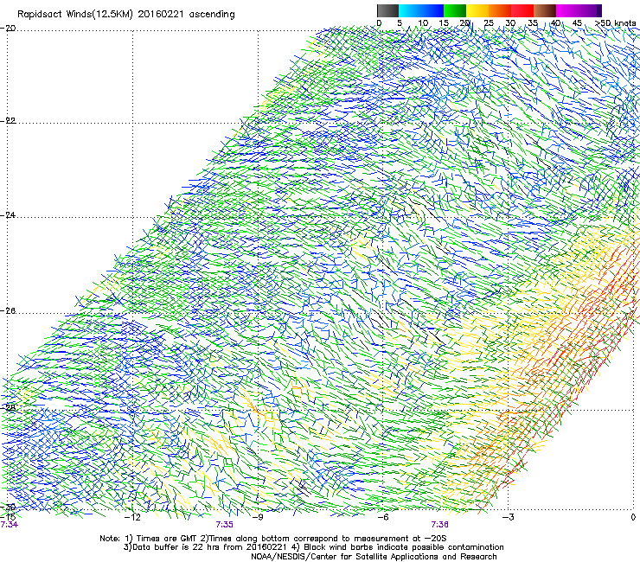Click the 0 longitude axis label

click(633, 517)
